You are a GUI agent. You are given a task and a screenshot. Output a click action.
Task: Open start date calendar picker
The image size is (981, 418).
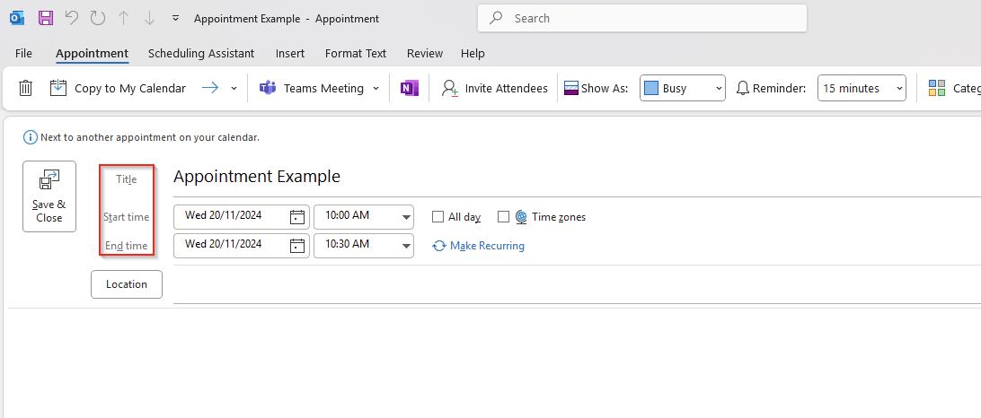coord(297,216)
